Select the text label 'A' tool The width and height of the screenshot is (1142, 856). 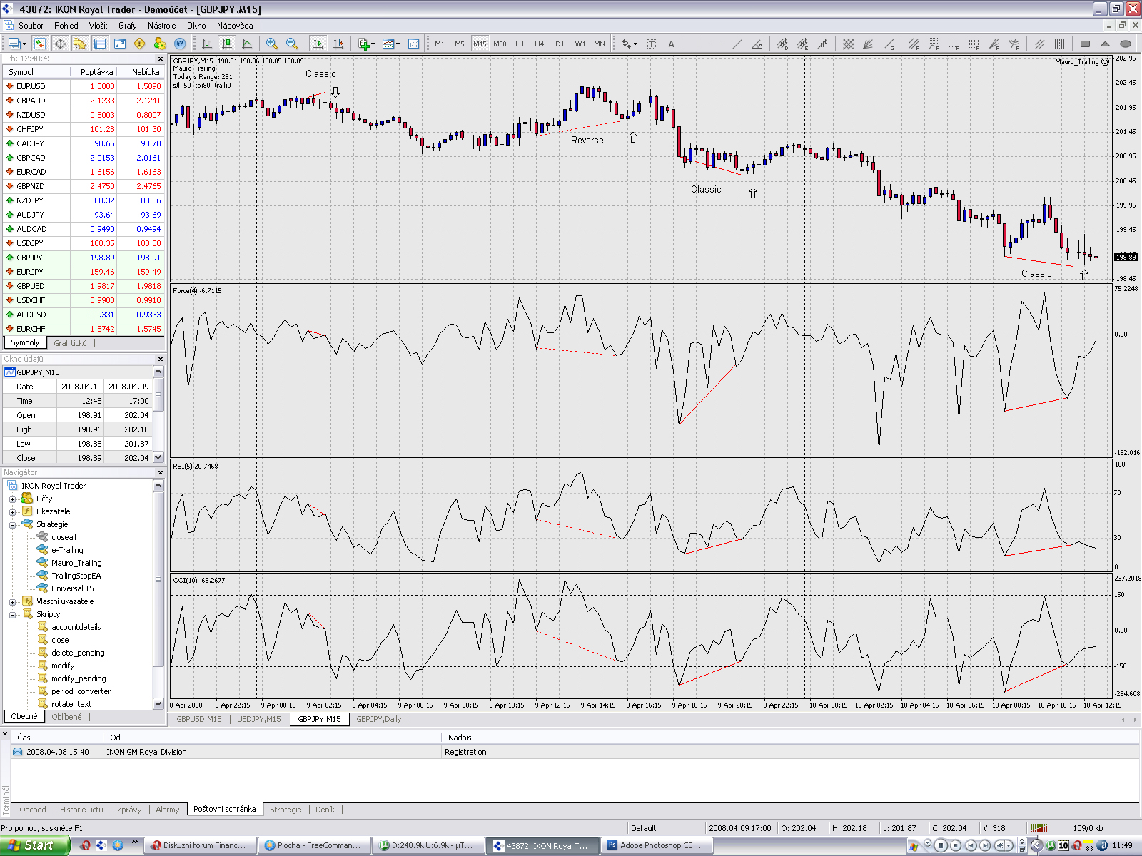pyautogui.click(x=671, y=44)
